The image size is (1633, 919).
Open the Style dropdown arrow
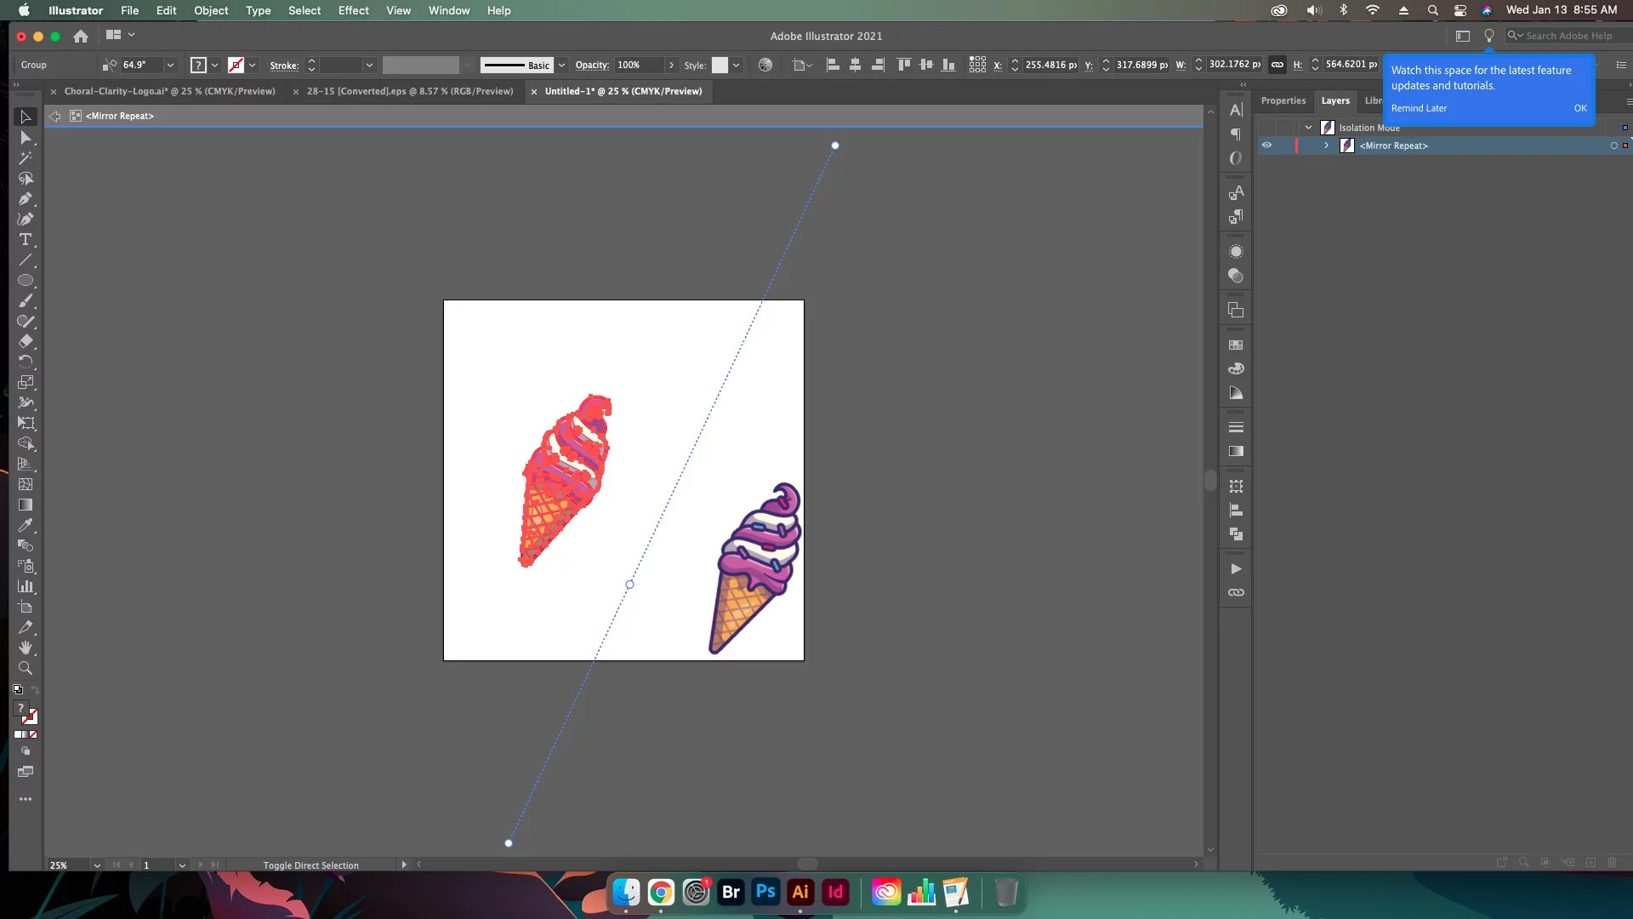[737, 65]
